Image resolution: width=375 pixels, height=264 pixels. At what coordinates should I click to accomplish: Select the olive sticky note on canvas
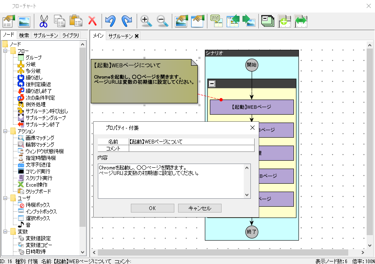pyautogui.click(x=144, y=82)
